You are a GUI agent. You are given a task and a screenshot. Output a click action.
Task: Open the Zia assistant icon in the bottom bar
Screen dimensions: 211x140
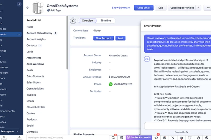tap(181, 138)
